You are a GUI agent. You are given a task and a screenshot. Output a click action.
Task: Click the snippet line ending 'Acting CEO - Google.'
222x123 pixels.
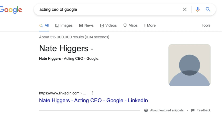(69, 59)
